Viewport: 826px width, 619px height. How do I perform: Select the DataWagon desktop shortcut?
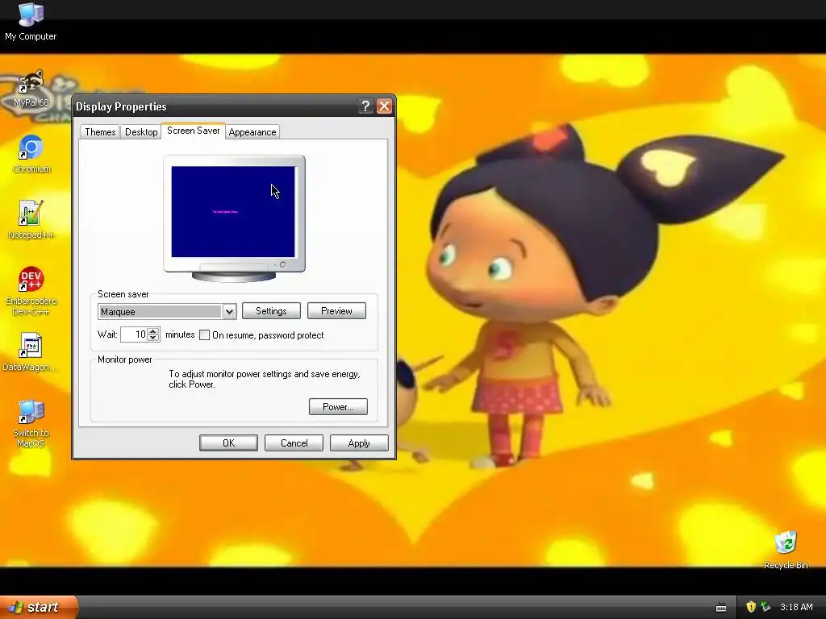point(31,352)
